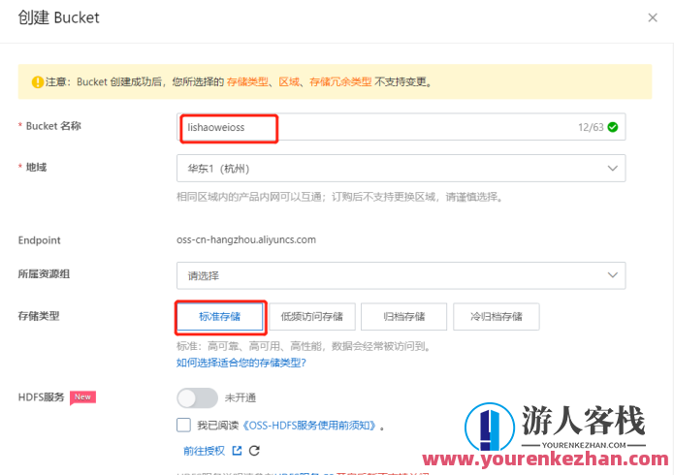This screenshot has width=674, height=475.
Task: Open the OSS-HDFS服务使用前须知 link
Action: (x=309, y=426)
